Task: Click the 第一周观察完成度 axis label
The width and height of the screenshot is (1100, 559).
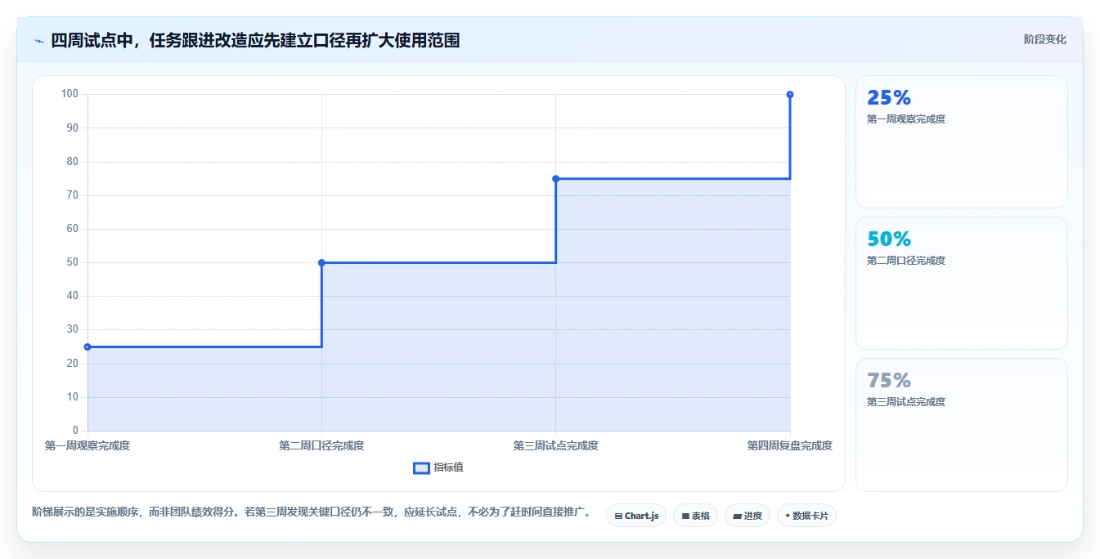Action: (x=88, y=445)
